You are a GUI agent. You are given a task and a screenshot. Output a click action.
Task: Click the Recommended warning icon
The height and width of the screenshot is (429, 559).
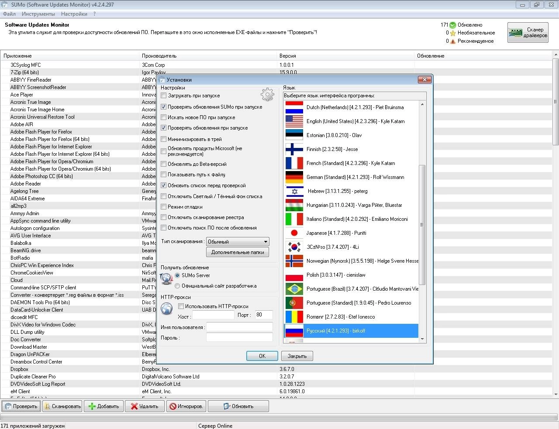(x=453, y=41)
